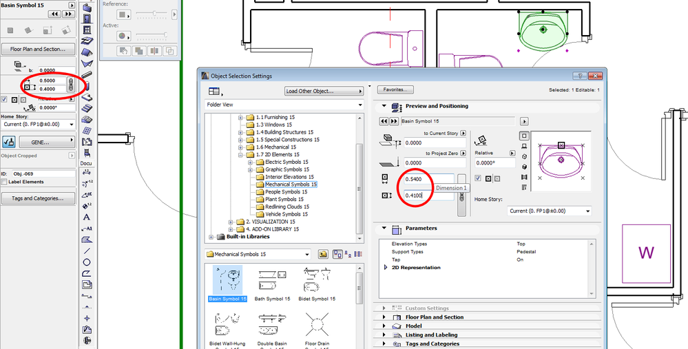Toggle dialog dimension chain link button

(x=461, y=195)
